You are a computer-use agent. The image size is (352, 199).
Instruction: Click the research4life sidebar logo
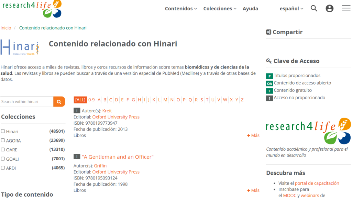[x=308, y=131]
